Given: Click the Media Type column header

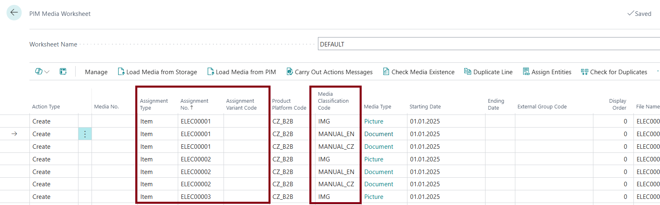Looking at the screenshot, I should pos(378,107).
